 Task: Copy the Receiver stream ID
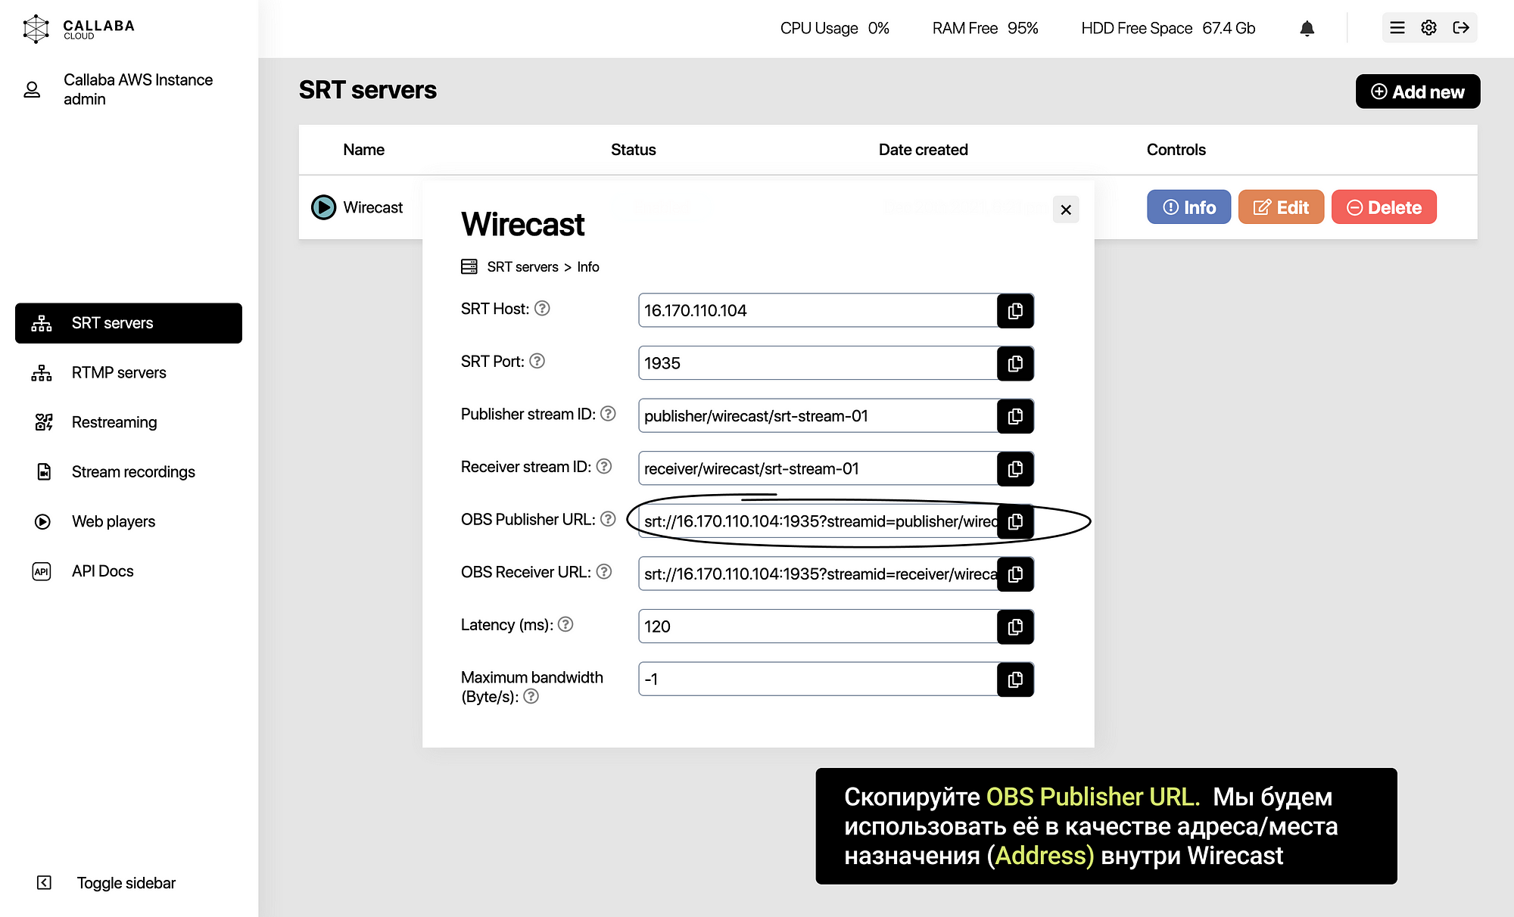click(x=1015, y=469)
